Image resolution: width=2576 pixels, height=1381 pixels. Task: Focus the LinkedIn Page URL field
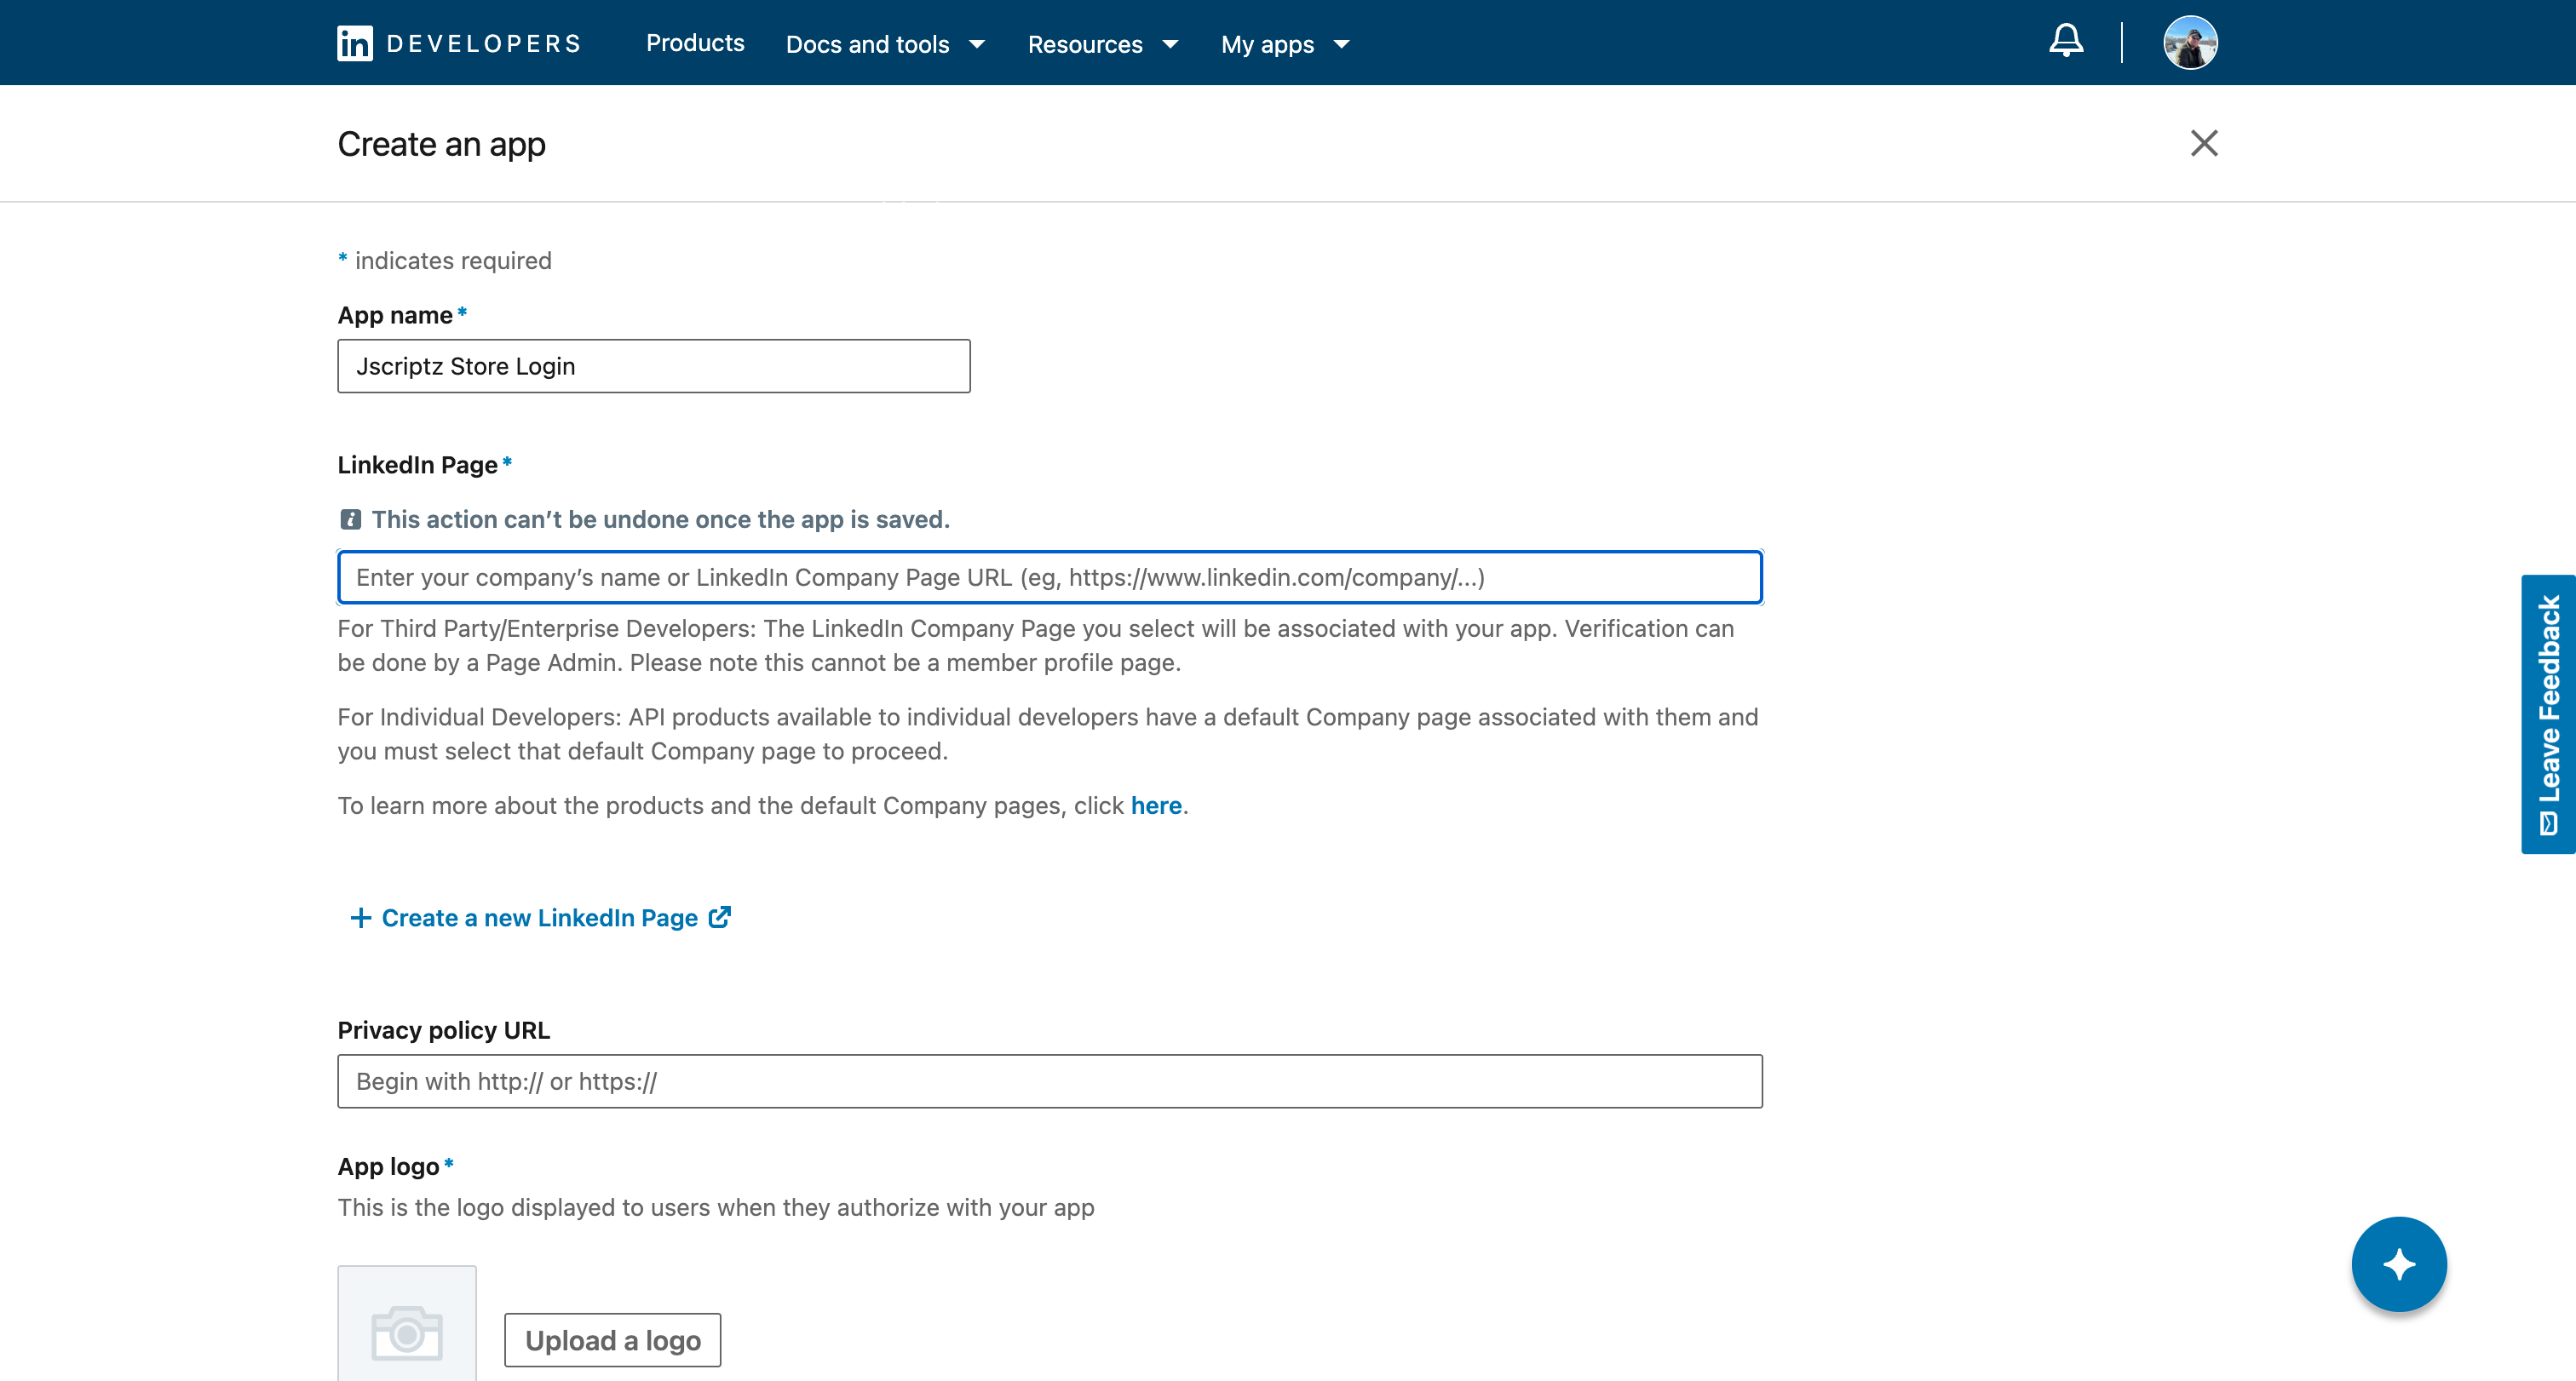1049,576
